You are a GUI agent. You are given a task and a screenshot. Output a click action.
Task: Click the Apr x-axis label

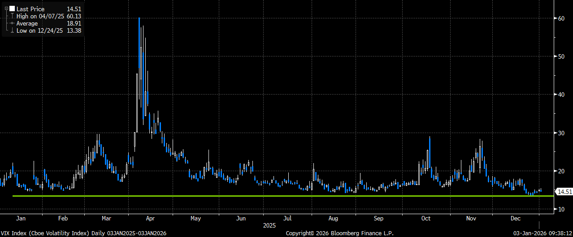[150, 219]
